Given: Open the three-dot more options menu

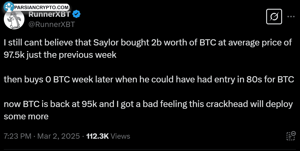Looking at the screenshot, I should pyautogui.click(x=291, y=17).
